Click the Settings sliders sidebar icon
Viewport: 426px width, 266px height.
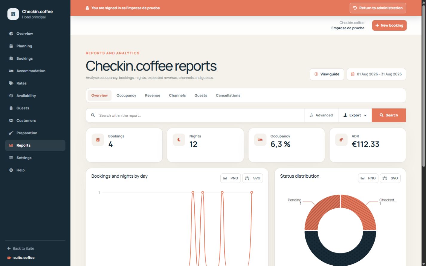[11, 158]
